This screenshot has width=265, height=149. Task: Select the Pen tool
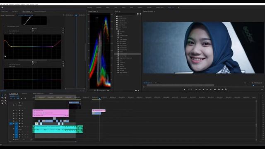5,101
